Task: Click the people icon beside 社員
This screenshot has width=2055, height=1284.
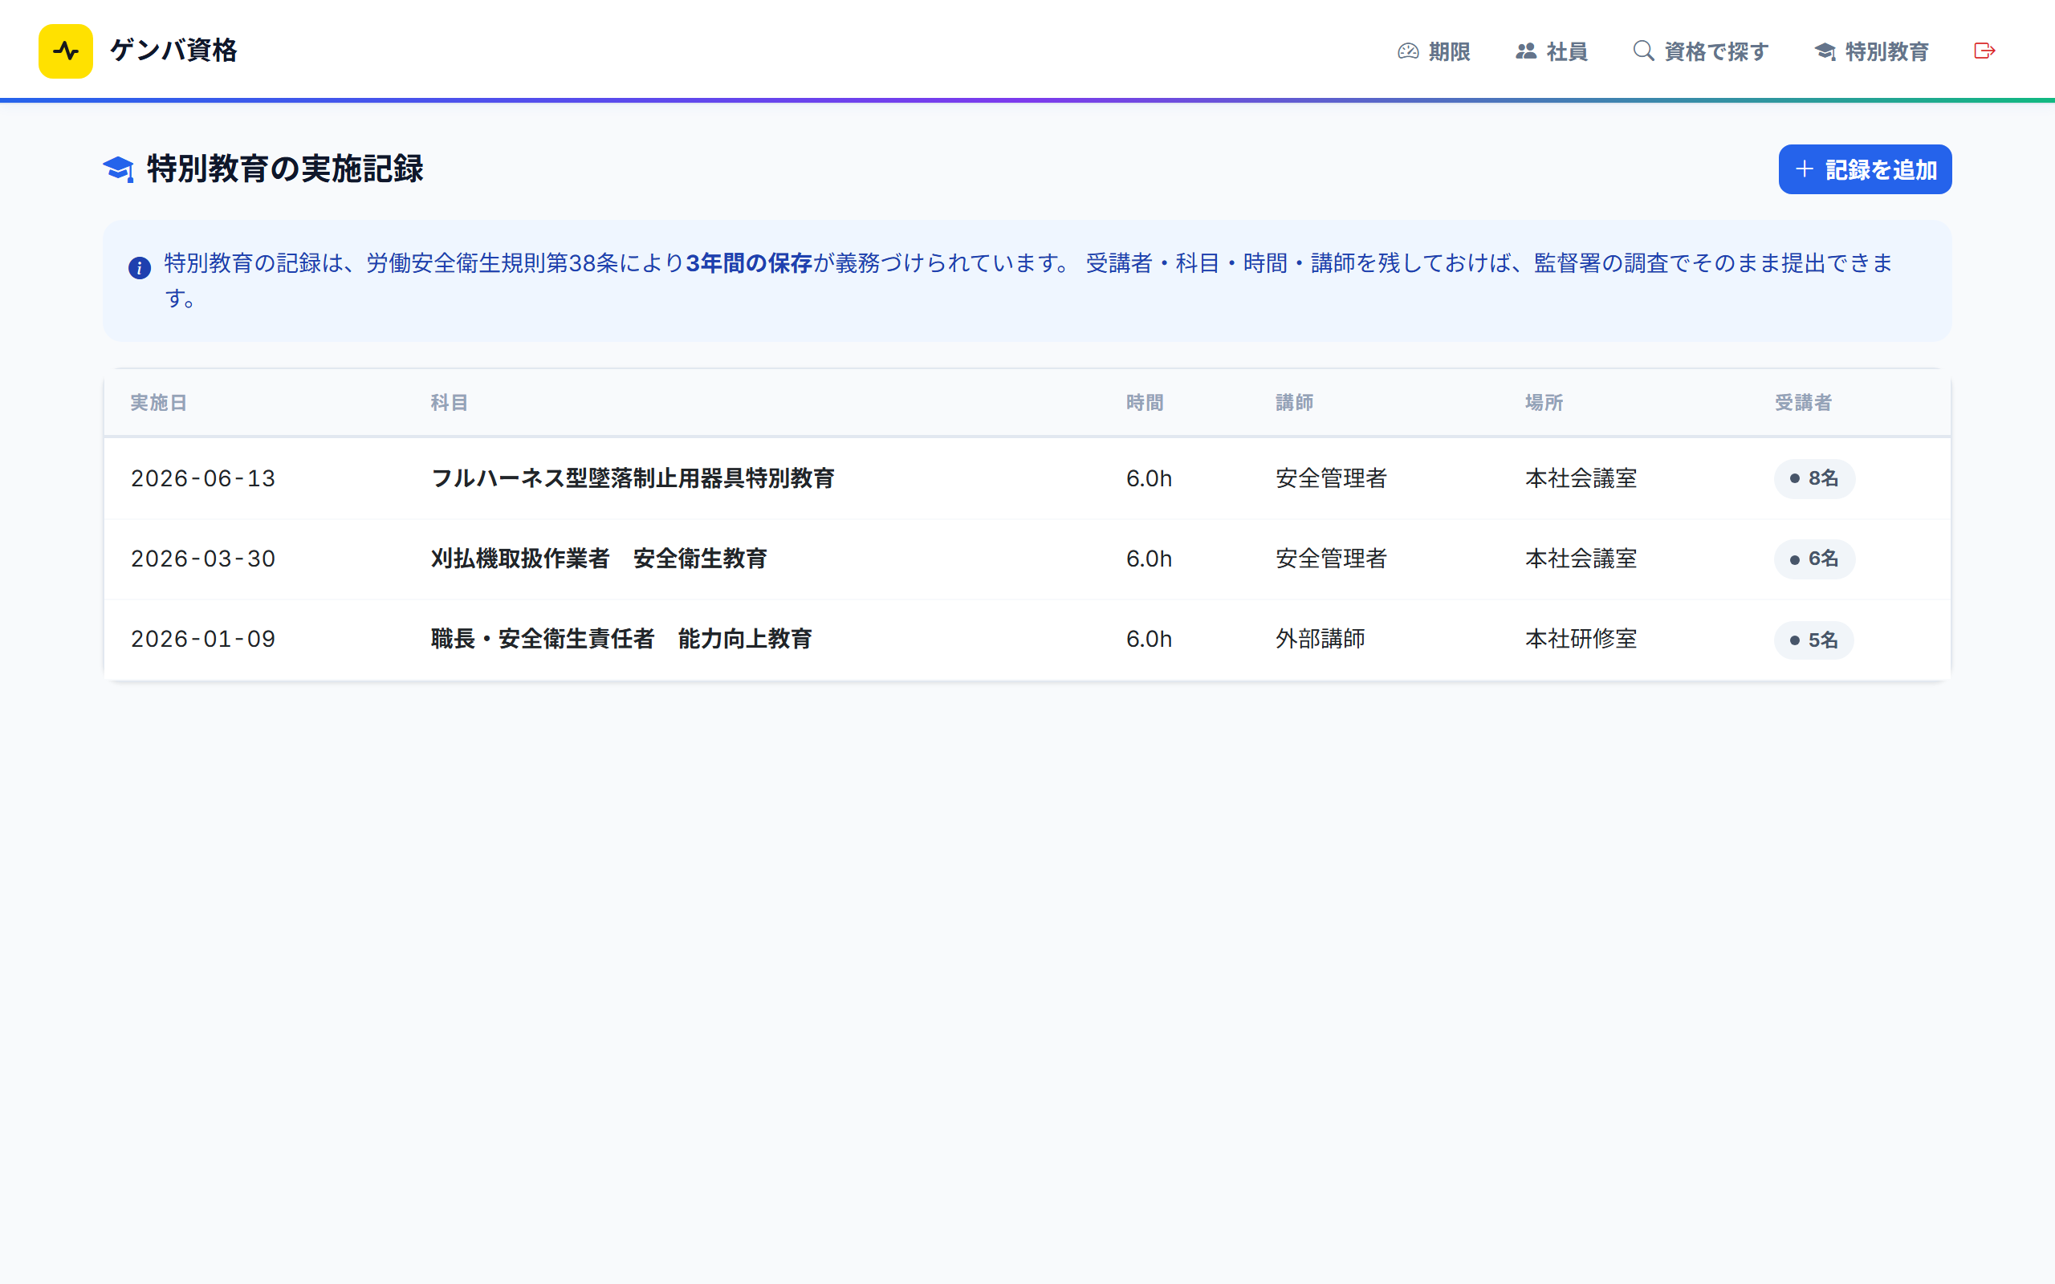Action: click(x=1526, y=51)
